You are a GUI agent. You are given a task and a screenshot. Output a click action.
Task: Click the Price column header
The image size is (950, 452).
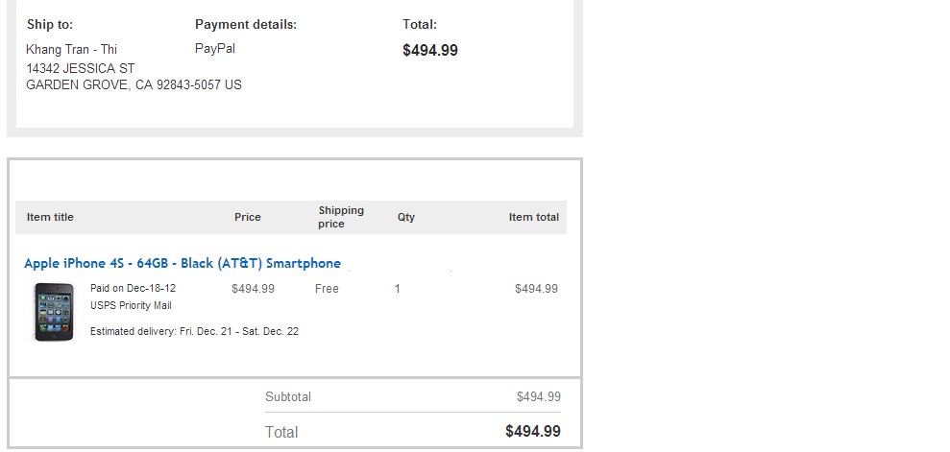(x=248, y=217)
